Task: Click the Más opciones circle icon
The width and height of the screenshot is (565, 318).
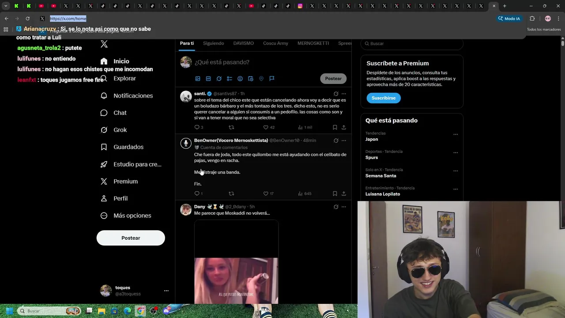Action: (x=104, y=216)
